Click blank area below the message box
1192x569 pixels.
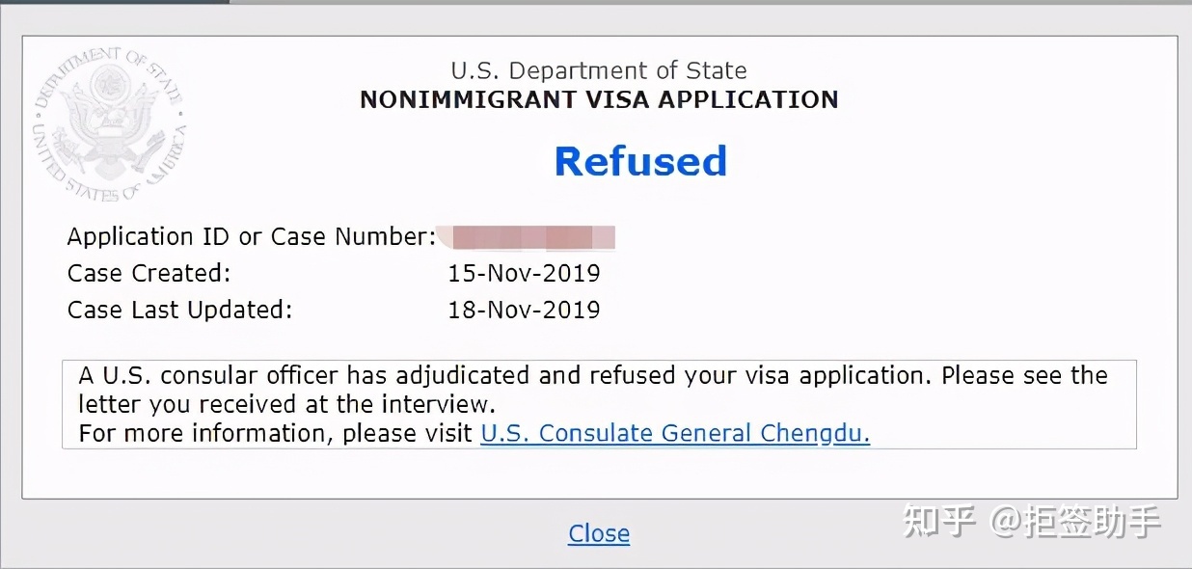click(599, 473)
